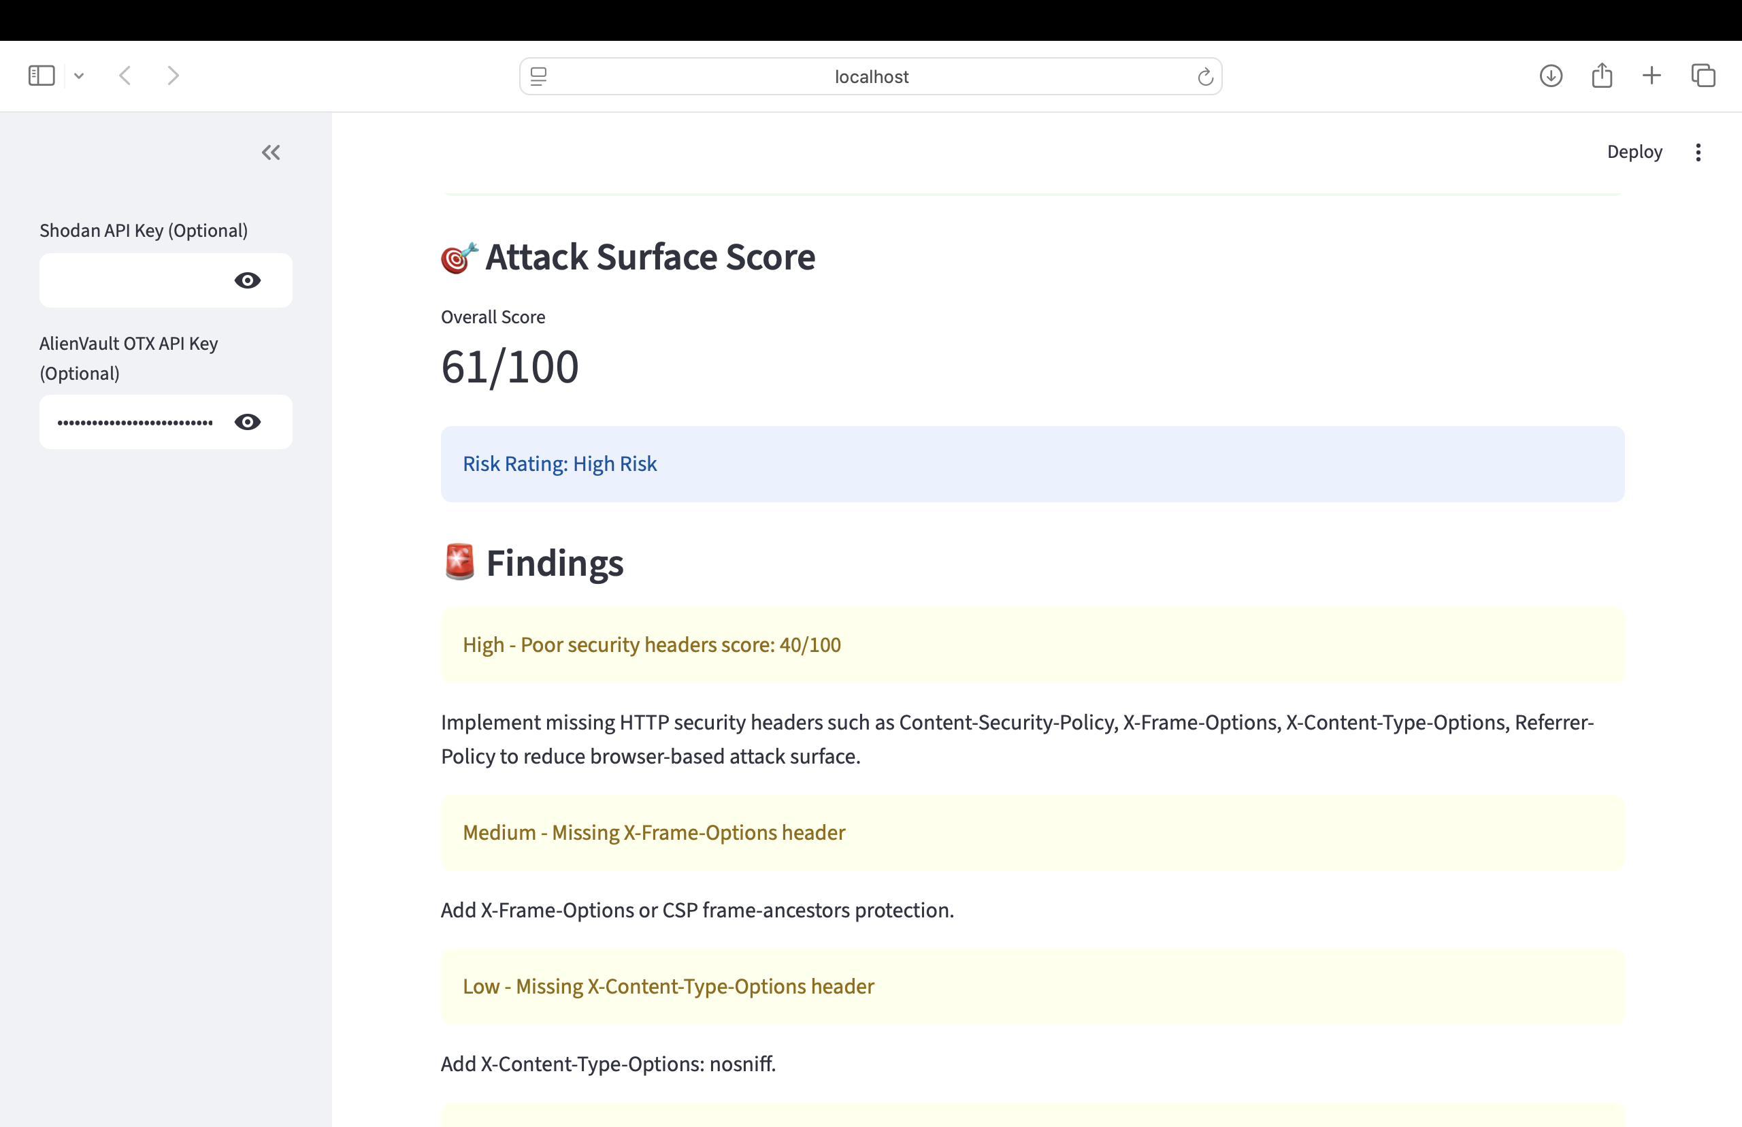Collapse the Streamlit sidebar with double chevron
This screenshot has height=1127, width=1742.
271,152
